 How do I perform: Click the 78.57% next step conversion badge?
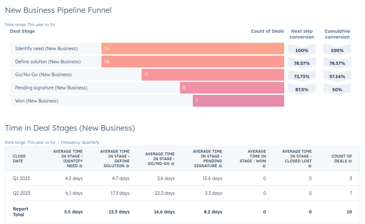coord(302,63)
